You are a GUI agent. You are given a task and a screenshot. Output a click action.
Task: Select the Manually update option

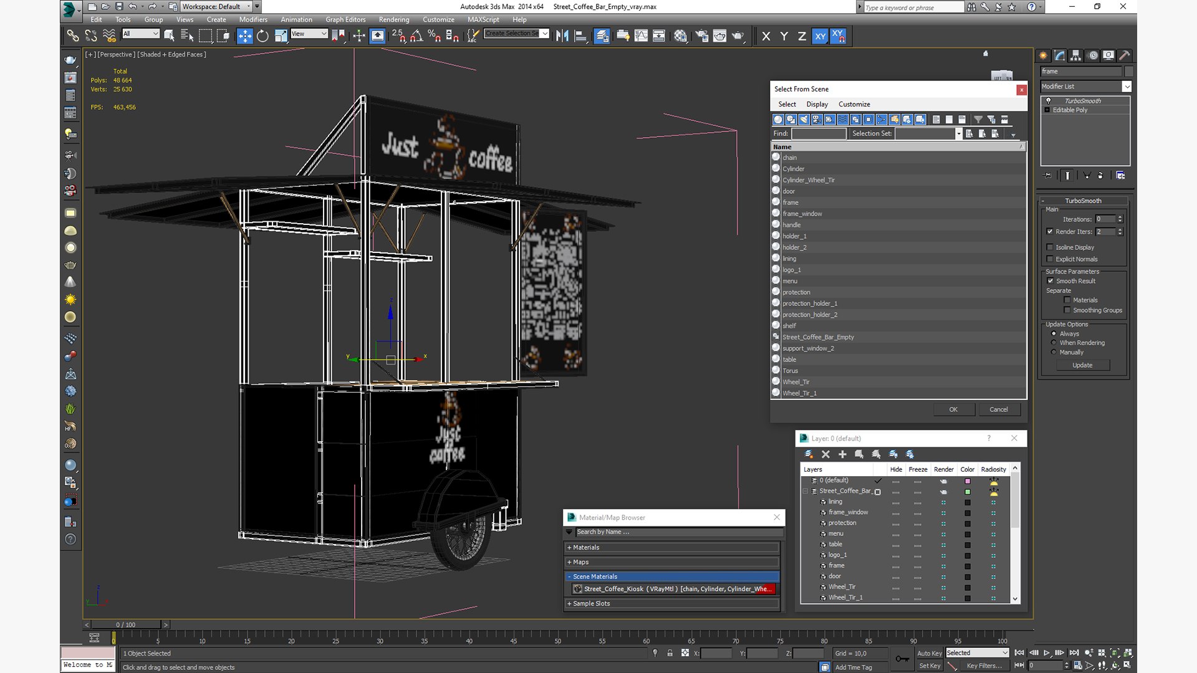[x=1054, y=352]
